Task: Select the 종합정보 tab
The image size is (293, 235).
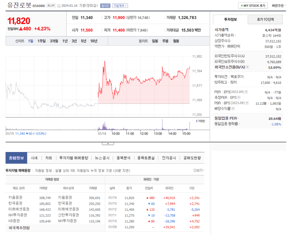Action: [16, 158]
